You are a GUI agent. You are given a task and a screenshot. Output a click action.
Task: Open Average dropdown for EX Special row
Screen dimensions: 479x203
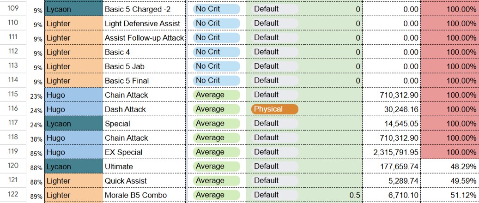[x=216, y=152]
